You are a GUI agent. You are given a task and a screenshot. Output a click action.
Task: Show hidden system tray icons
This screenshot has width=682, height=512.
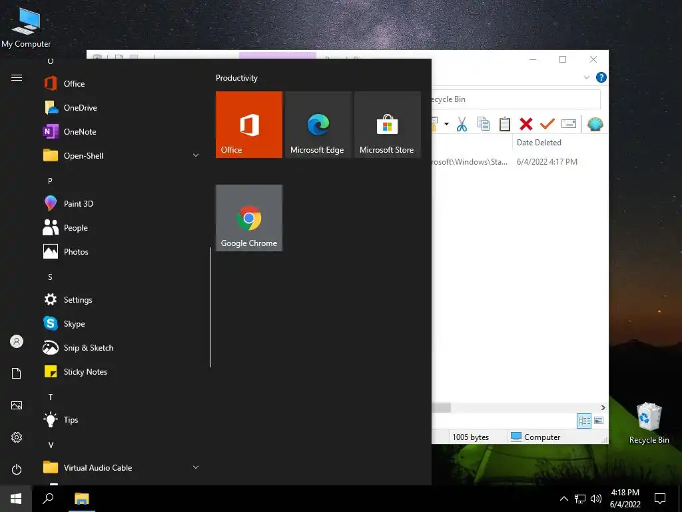coord(563,499)
